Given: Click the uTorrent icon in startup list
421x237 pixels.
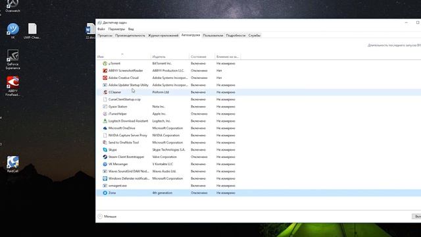Looking at the screenshot, I should click(x=105, y=63).
